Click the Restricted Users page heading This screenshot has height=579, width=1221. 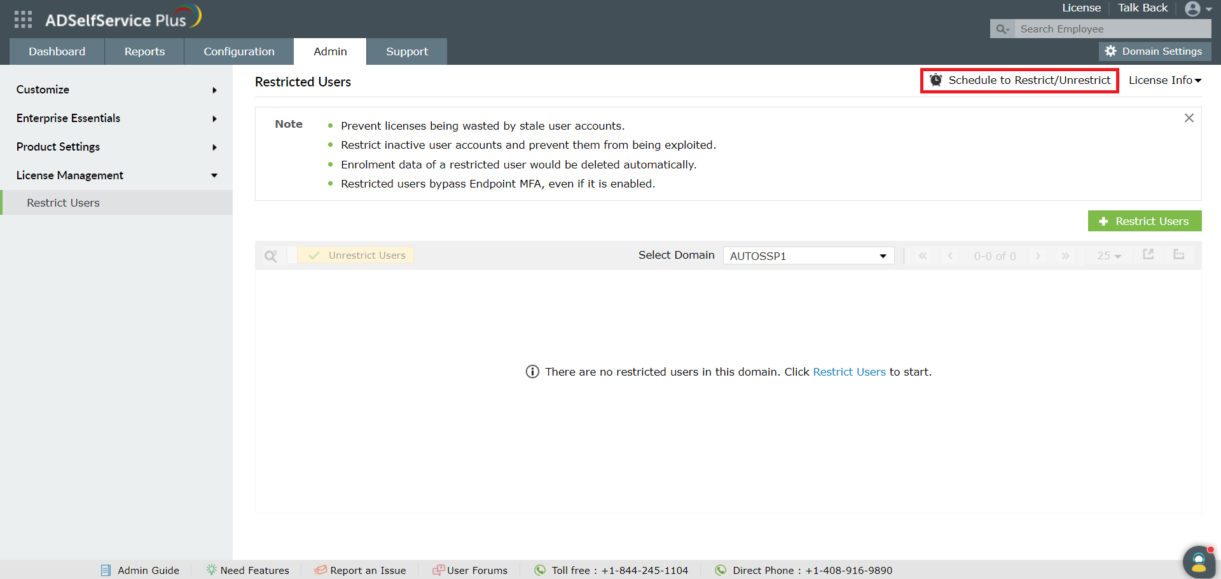pos(303,82)
